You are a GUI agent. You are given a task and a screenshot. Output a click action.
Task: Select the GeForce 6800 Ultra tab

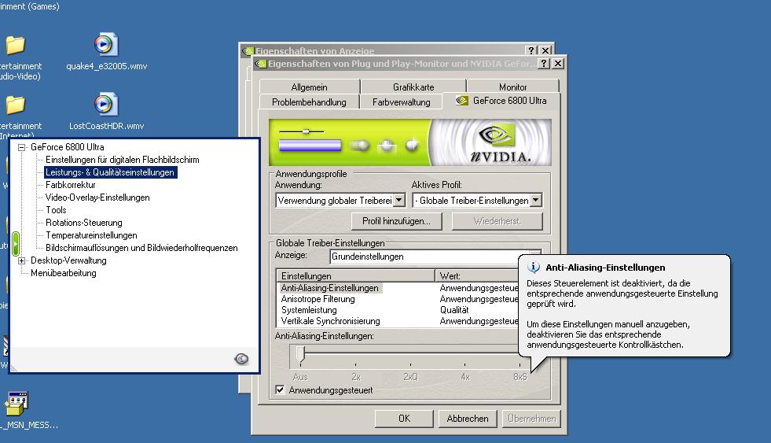(501, 101)
